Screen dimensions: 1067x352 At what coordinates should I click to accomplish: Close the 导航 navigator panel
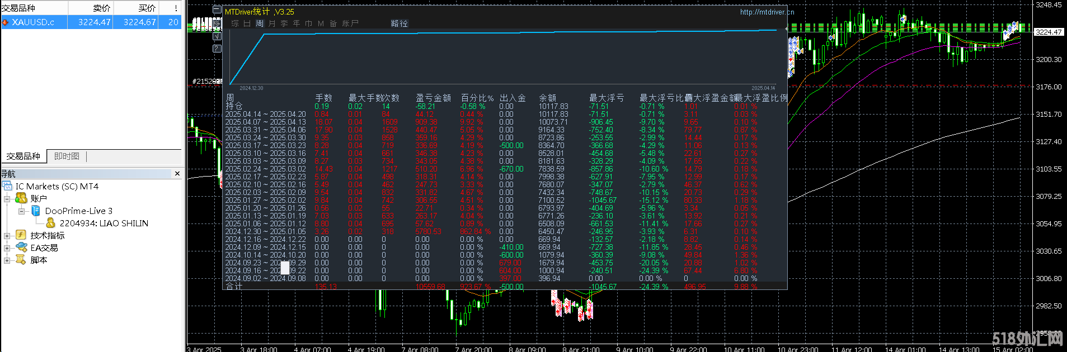(177, 174)
